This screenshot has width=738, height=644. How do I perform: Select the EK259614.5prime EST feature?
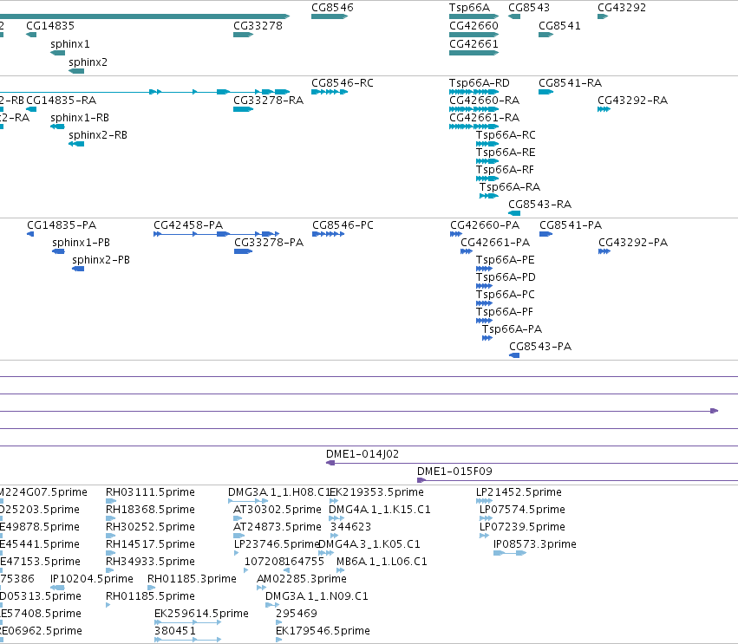[187, 622]
